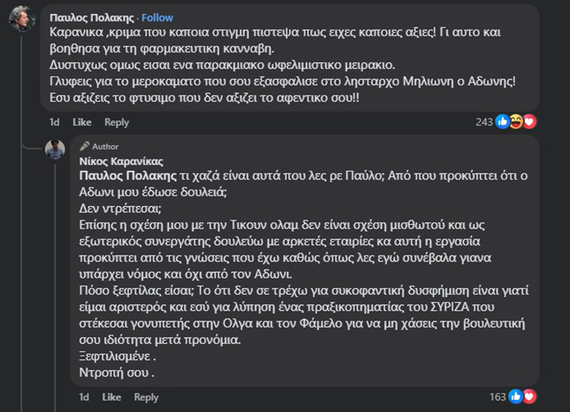Show who reacted via the 163 count
Image resolution: width=570 pixels, height=412 pixels.
pos(497,397)
